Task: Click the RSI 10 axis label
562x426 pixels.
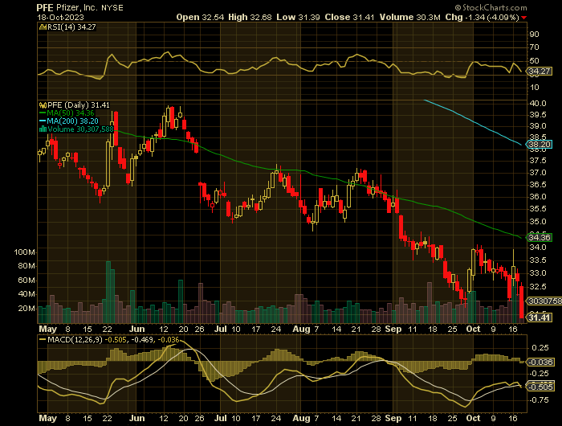Action: (535, 88)
